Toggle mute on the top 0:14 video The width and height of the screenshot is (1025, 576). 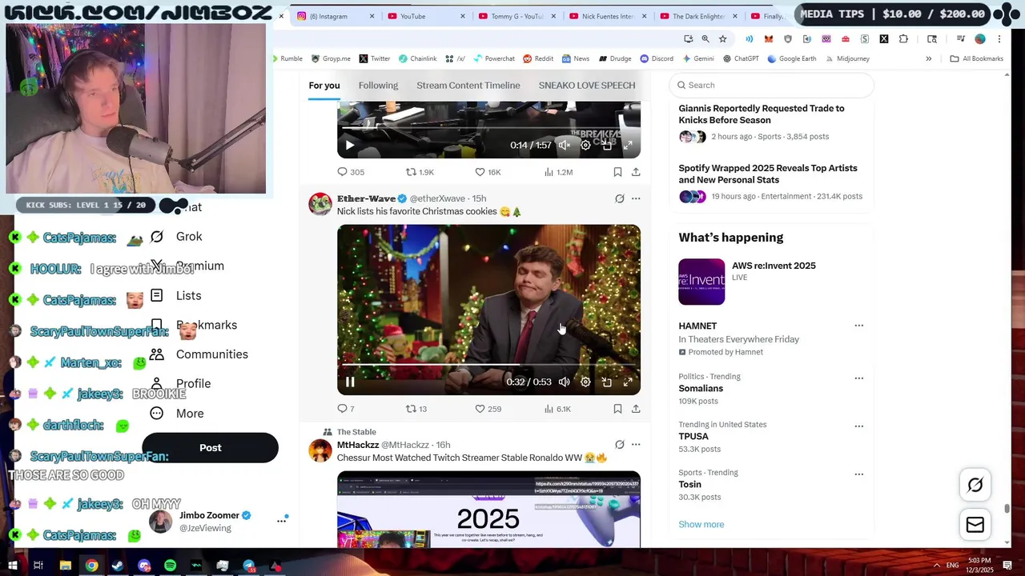click(x=565, y=146)
